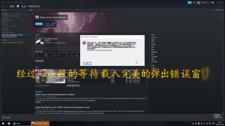Go forward with the right arrow
The width and height of the screenshot is (225, 126).
(x=7, y=7)
